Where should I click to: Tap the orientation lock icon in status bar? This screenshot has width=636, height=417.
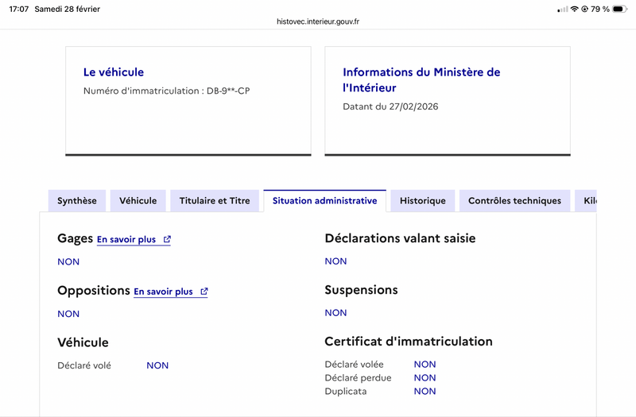[x=585, y=9]
